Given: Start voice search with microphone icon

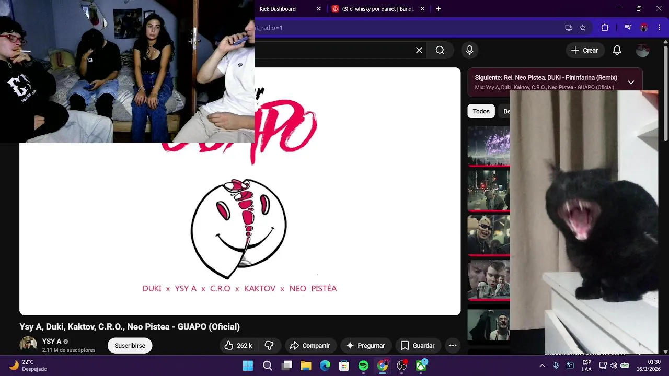Looking at the screenshot, I should 469,50.
